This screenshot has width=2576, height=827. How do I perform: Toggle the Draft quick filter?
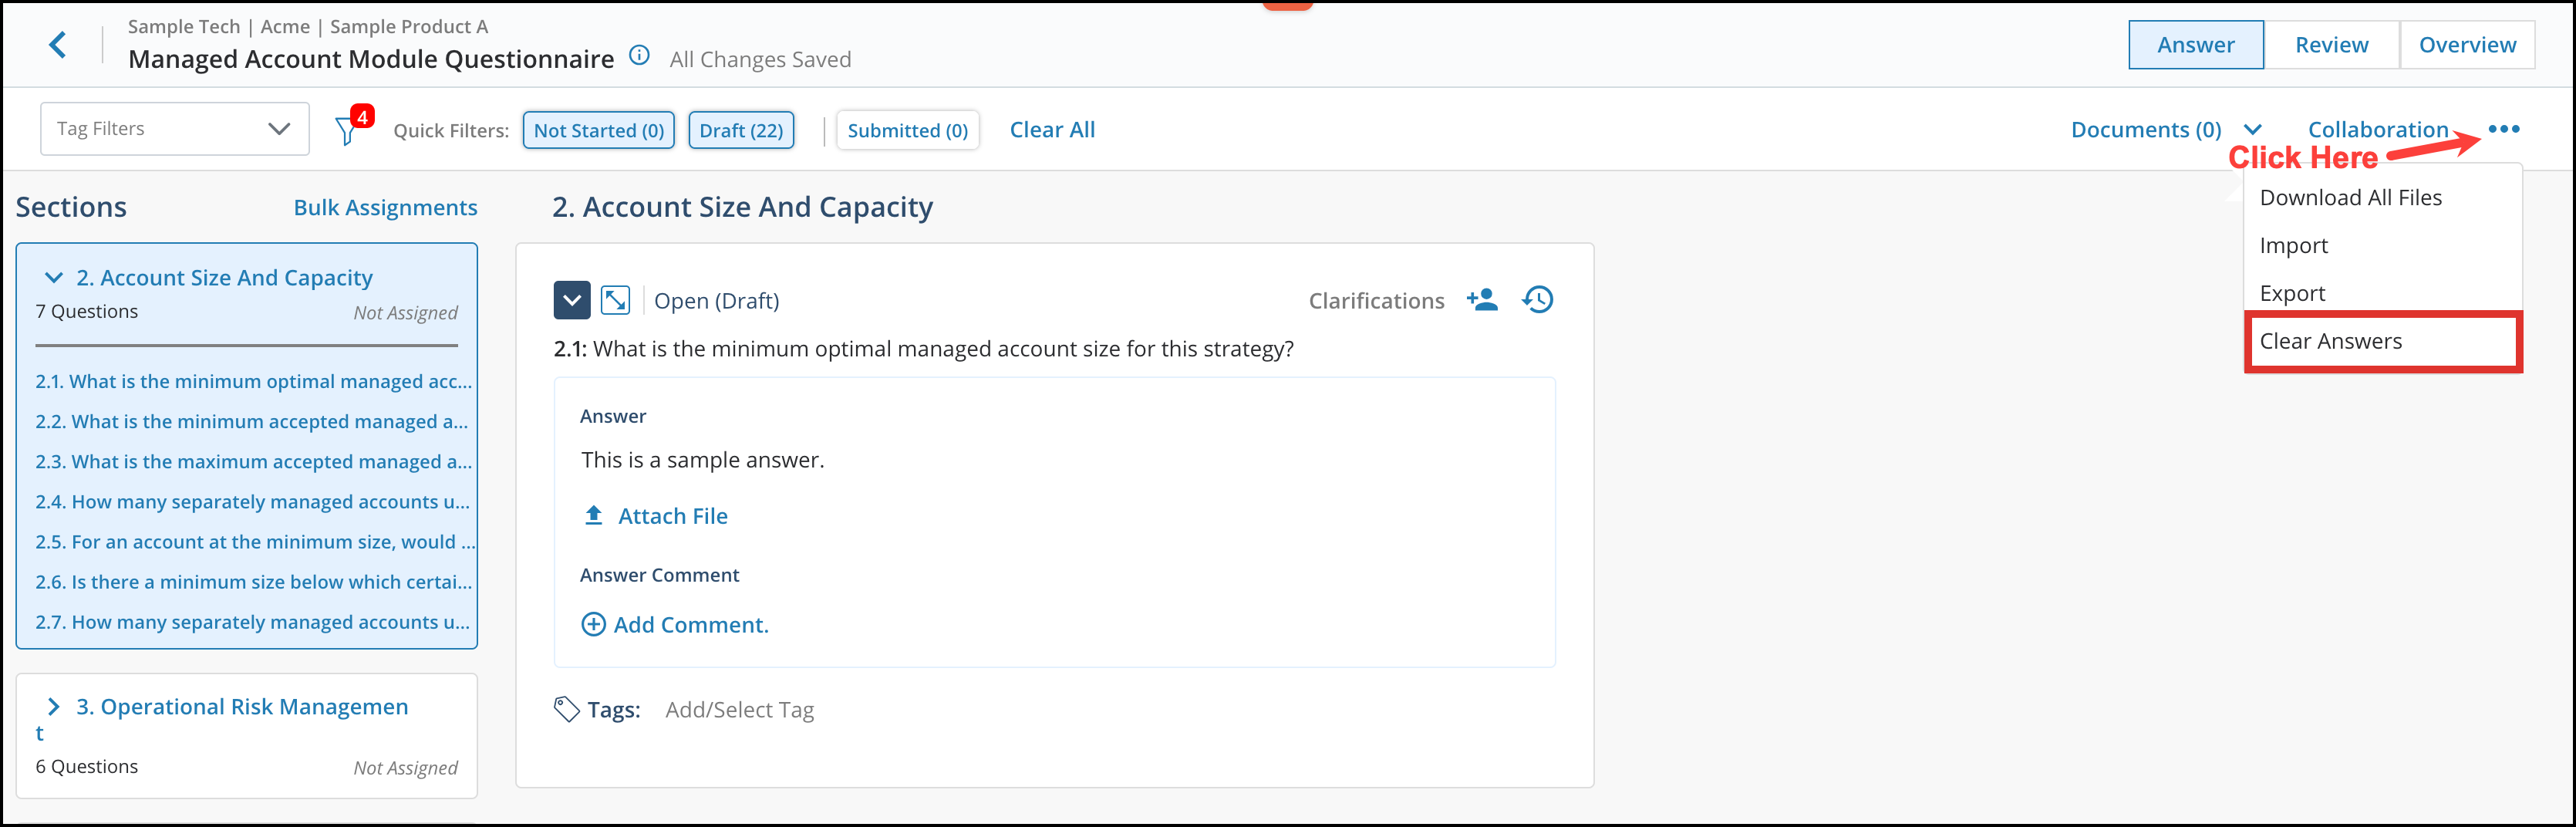coord(741,130)
